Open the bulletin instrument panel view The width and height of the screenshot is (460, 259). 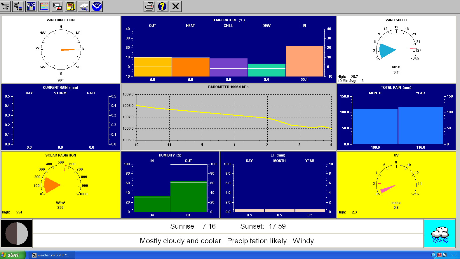31,6
